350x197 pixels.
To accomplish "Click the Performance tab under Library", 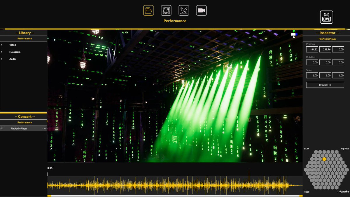I will 24,39.
